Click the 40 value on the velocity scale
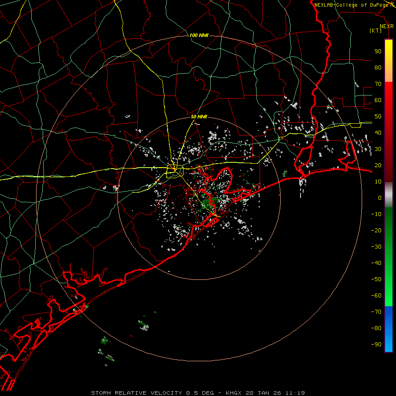The width and height of the screenshot is (396, 396). (378, 133)
